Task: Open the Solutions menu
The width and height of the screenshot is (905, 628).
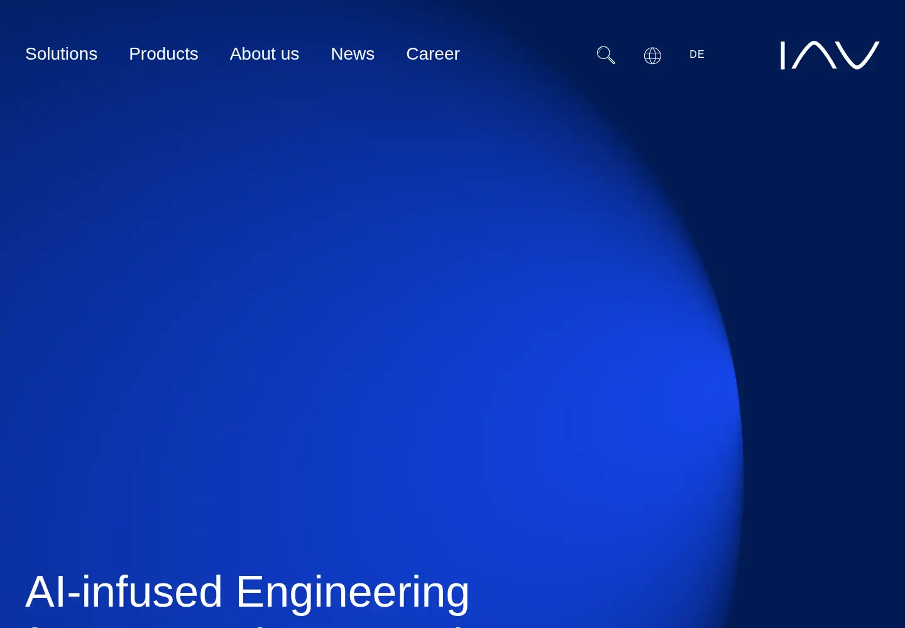Action: click(61, 54)
